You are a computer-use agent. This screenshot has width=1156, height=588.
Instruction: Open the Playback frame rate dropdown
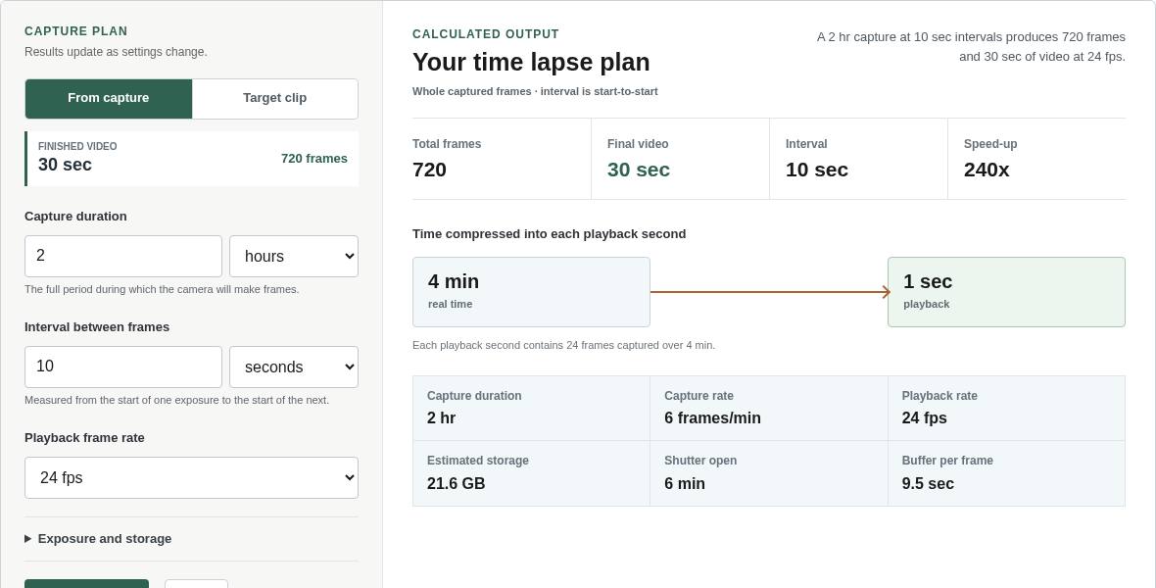192,477
